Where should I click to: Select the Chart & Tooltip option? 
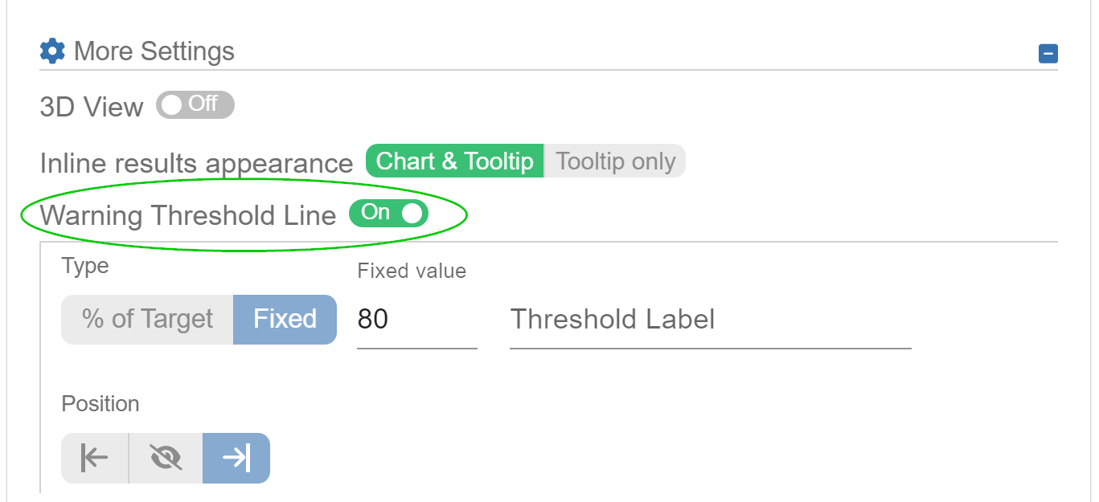pyautogui.click(x=454, y=161)
